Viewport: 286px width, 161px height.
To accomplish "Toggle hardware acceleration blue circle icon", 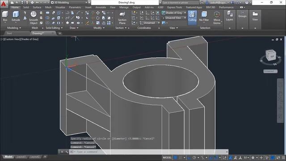I will click(x=273, y=157).
